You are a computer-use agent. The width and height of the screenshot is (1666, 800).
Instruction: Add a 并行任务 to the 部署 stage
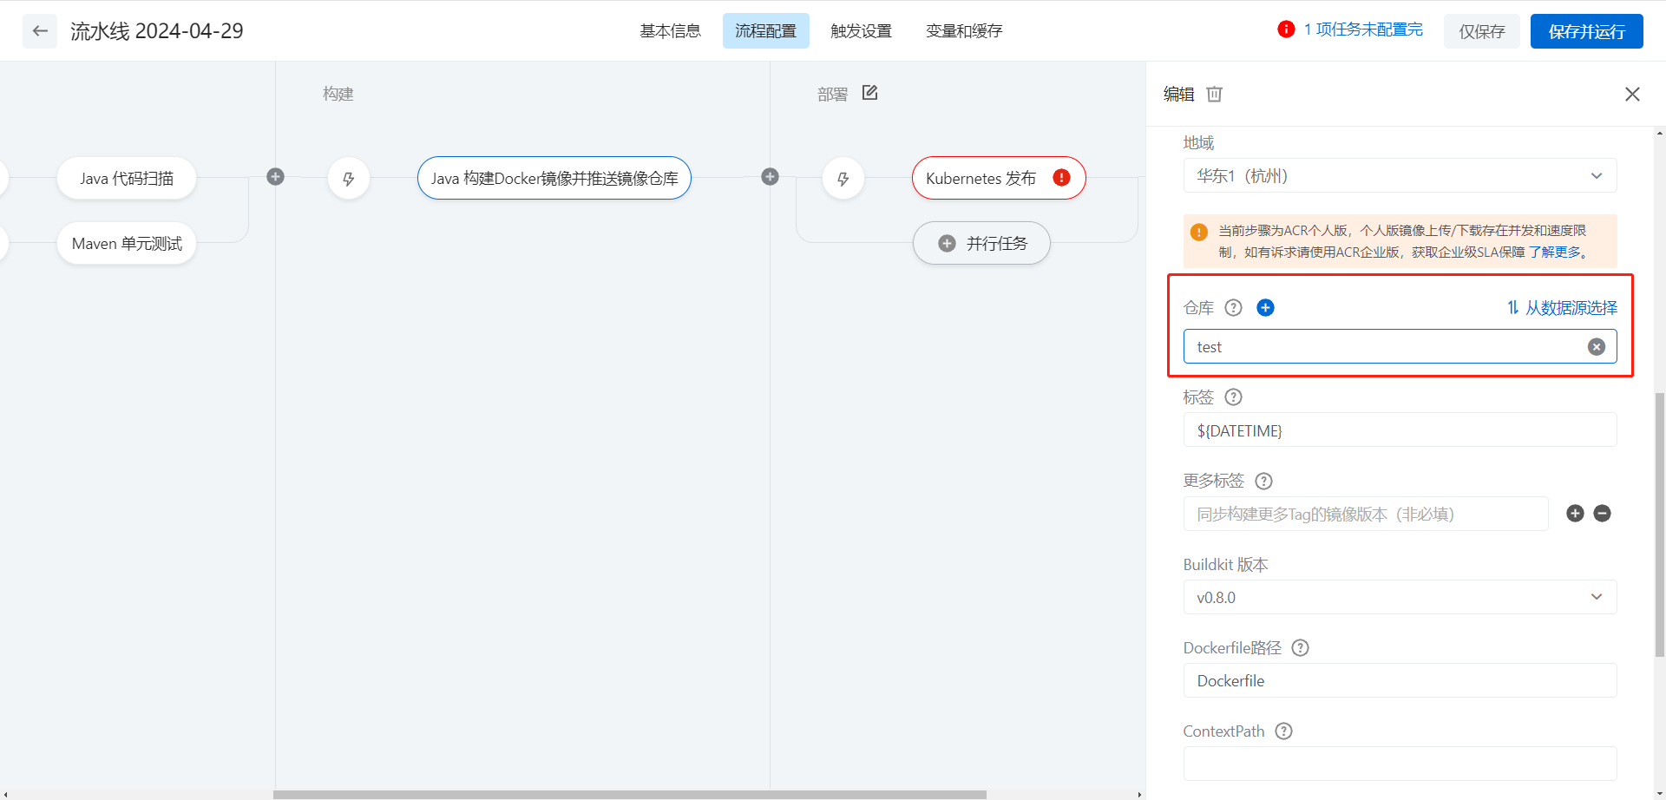[x=981, y=243]
